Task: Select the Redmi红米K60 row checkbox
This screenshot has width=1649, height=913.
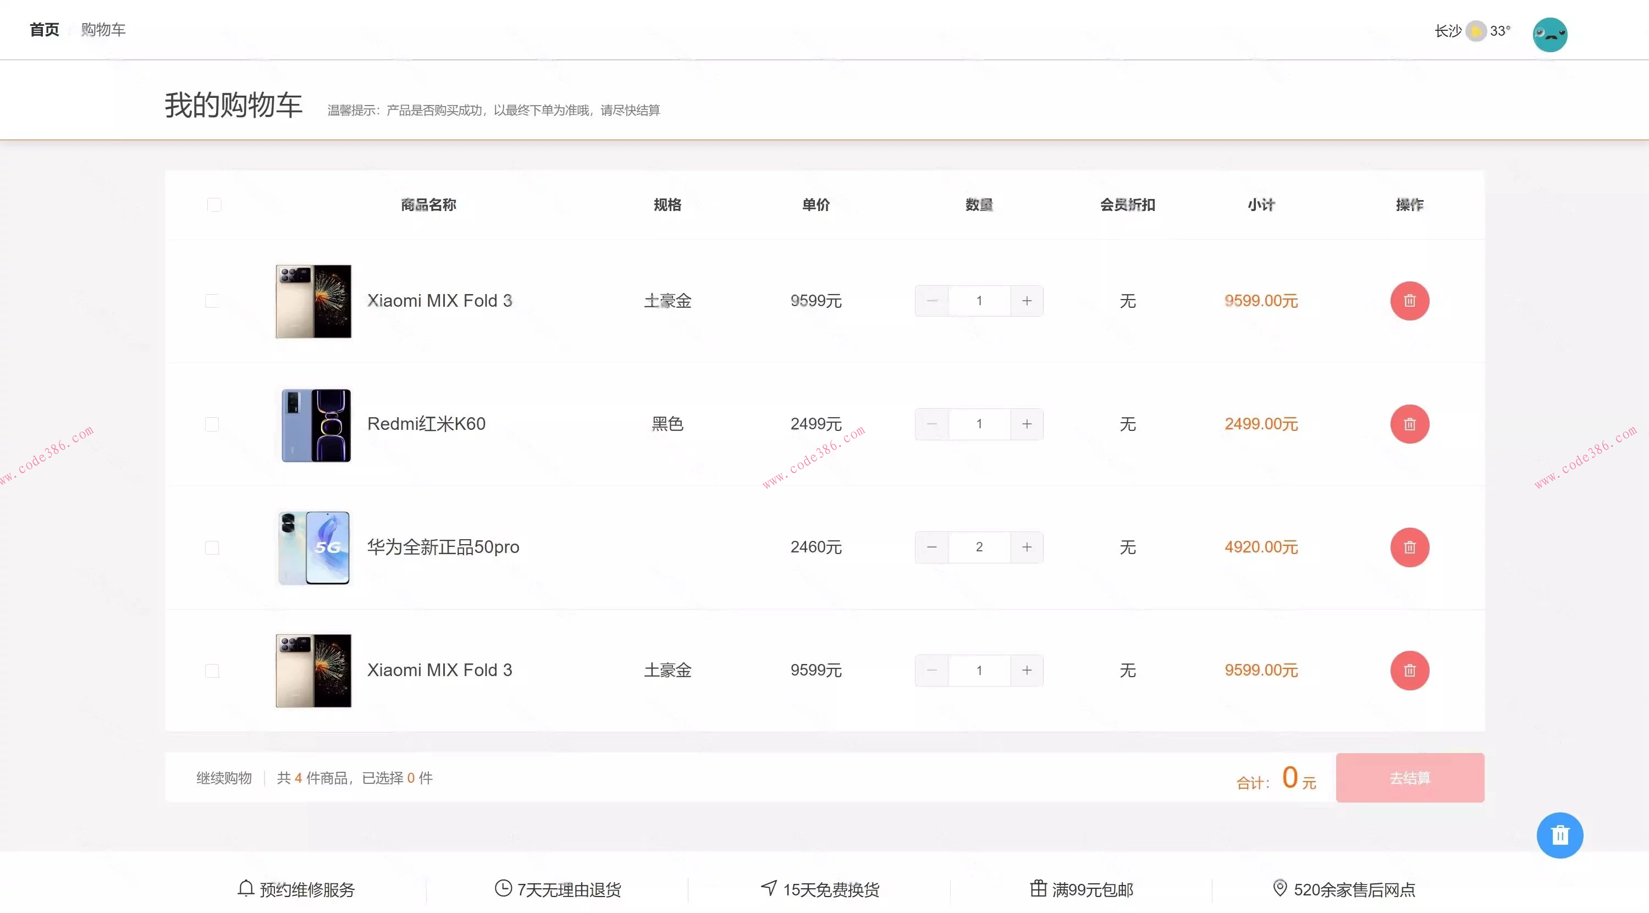Action: click(x=213, y=424)
